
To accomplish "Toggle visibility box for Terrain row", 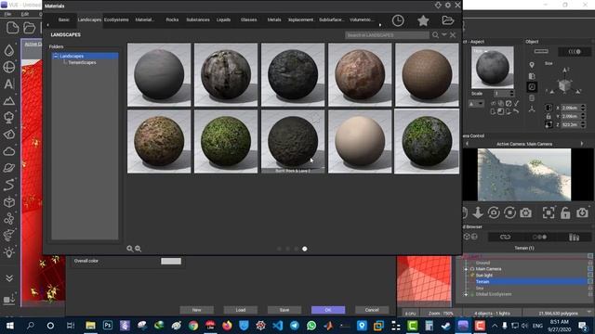I will 590,281.
